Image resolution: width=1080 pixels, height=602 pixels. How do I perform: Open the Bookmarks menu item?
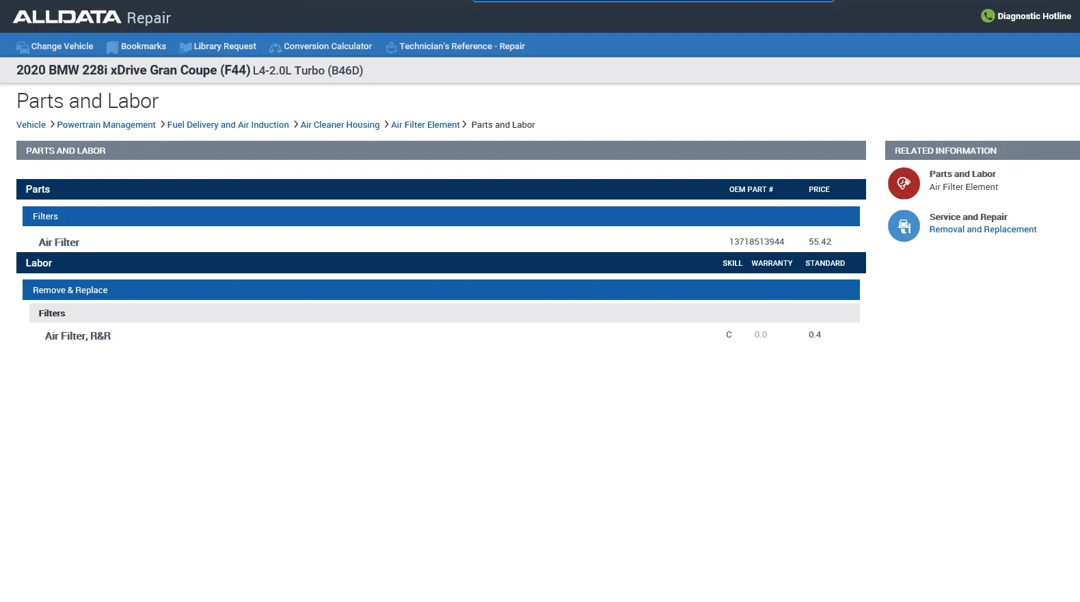(144, 46)
